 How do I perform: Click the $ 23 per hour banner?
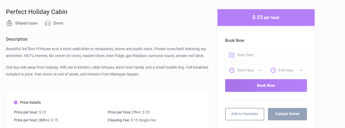[266, 18]
